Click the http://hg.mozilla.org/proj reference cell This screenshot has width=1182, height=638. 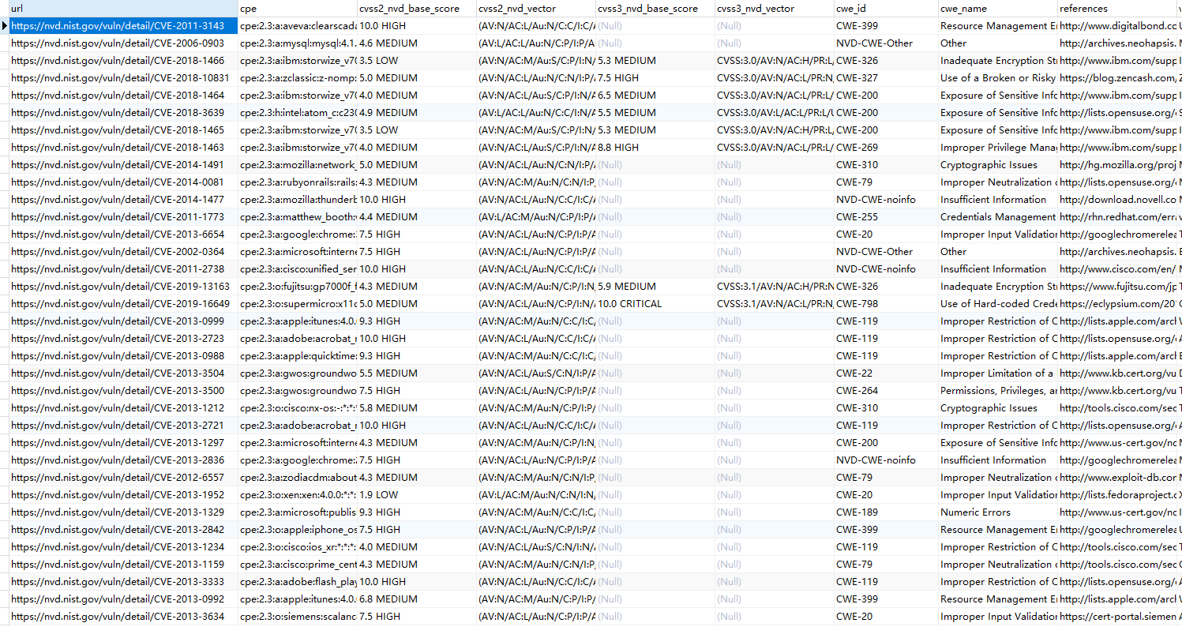pyautogui.click(x=1118, y=165)
